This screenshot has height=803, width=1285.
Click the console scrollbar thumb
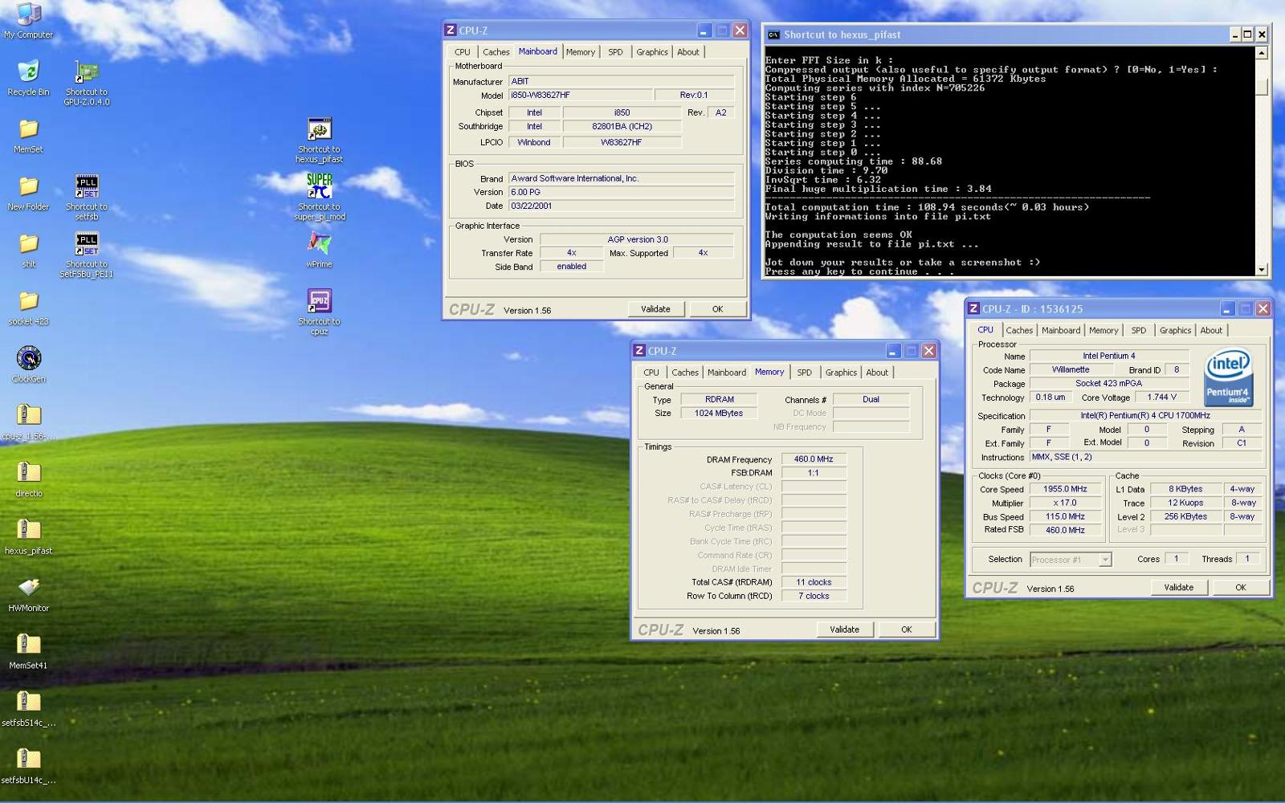click(1262, 87)
